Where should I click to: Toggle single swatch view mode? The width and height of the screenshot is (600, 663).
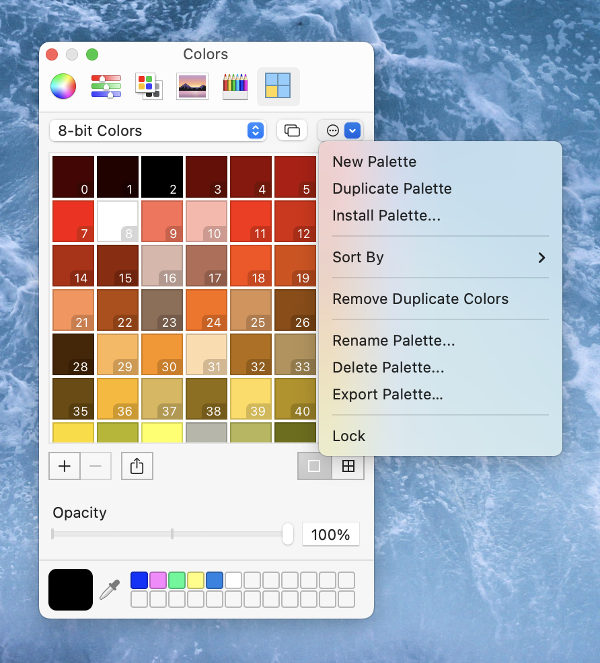[x=314, y=466]
